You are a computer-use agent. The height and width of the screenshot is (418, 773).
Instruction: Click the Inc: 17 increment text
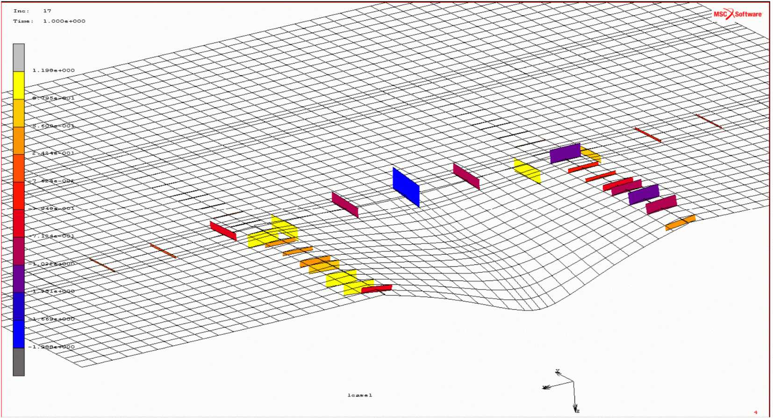32,11
